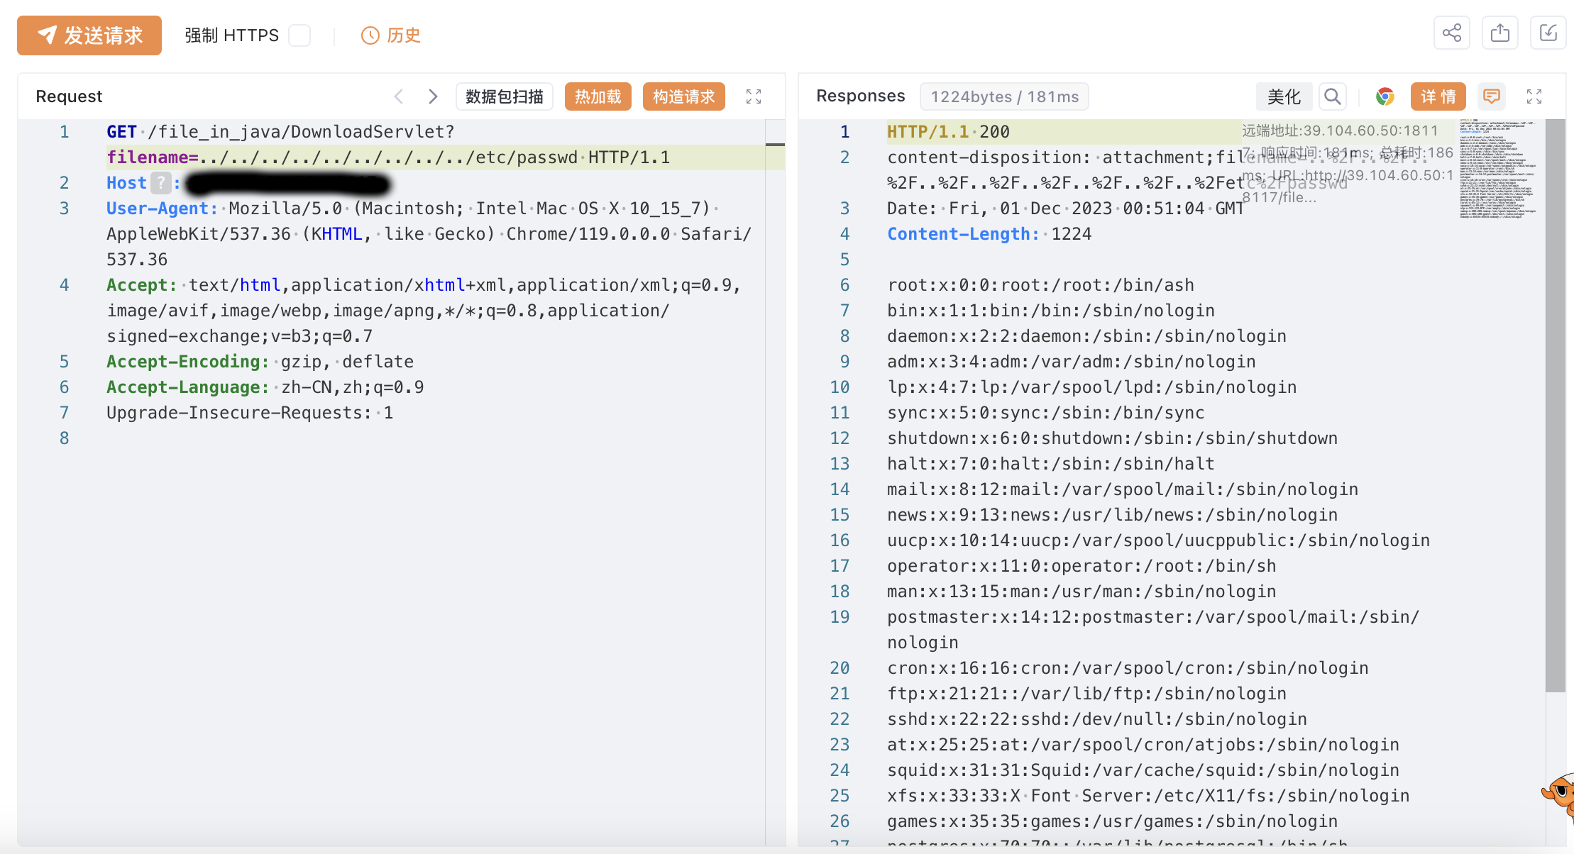Click the 构造请求 button
The height and width of the screenshot is (854, 1574).
[683, 96]
